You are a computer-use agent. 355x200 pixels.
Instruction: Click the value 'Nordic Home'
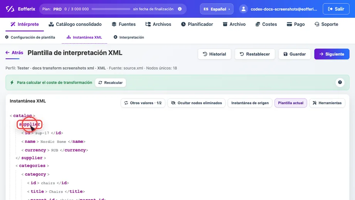point(53,142)
